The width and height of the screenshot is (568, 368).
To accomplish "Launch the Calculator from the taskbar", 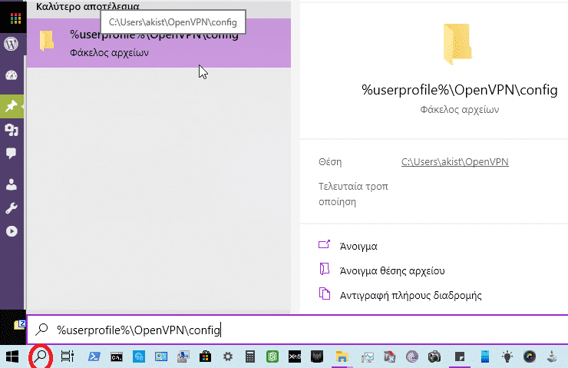I will (x=250, y=356).
